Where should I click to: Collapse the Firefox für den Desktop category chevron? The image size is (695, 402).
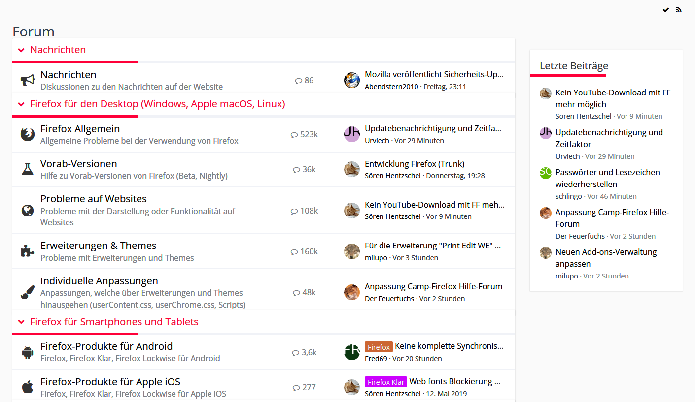click(x=21, y=104)
